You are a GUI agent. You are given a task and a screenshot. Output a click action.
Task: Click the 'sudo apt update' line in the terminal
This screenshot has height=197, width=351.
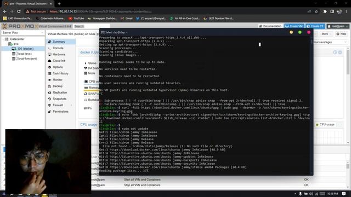(x=135, y=129)
